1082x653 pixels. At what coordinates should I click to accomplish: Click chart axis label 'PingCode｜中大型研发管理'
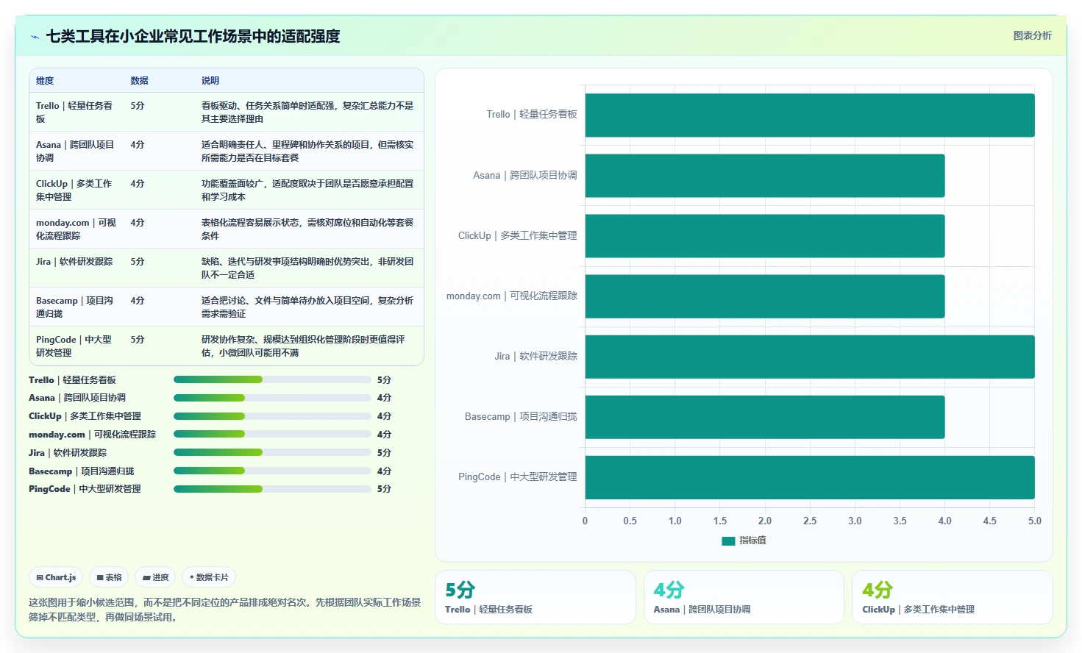(518, 477)
